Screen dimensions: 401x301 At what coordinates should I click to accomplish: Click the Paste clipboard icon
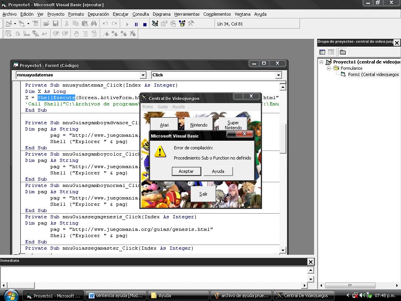click(85, 24)
